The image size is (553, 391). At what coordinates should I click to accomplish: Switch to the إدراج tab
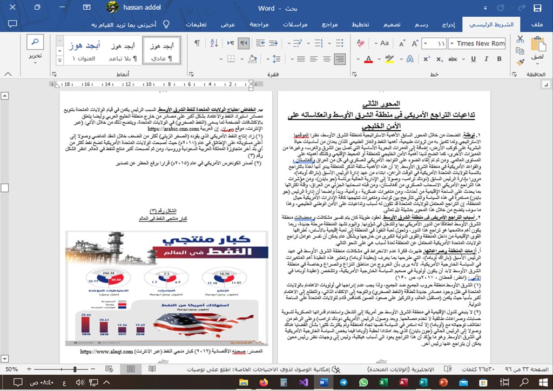pos(448,24)
